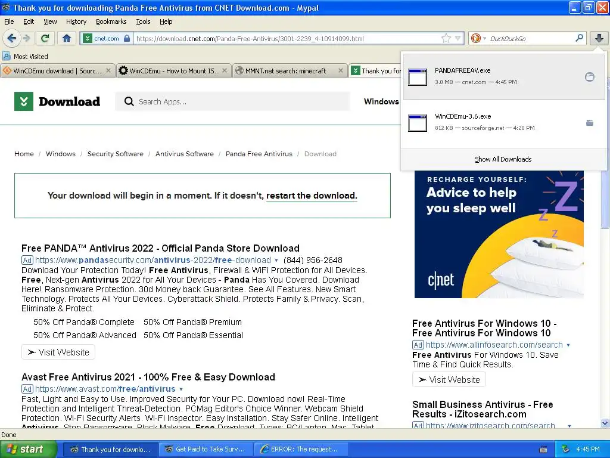This screenshot has height=458, width=610.
Task: Follow the Antivirus Software breadcrumb
Action: coord(185,154)
